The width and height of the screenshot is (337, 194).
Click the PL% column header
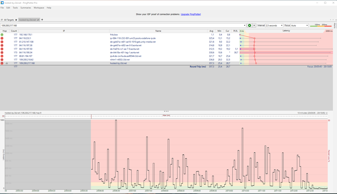[x=235, y=31]
